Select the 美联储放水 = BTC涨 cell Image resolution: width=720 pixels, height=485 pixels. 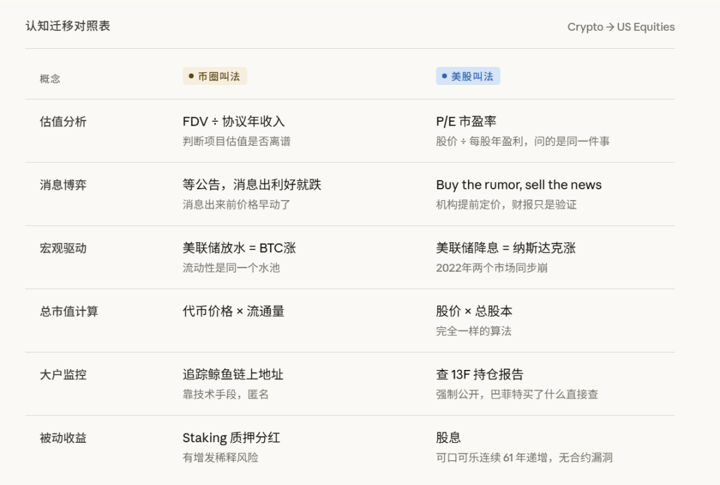[x=239, y=248]
